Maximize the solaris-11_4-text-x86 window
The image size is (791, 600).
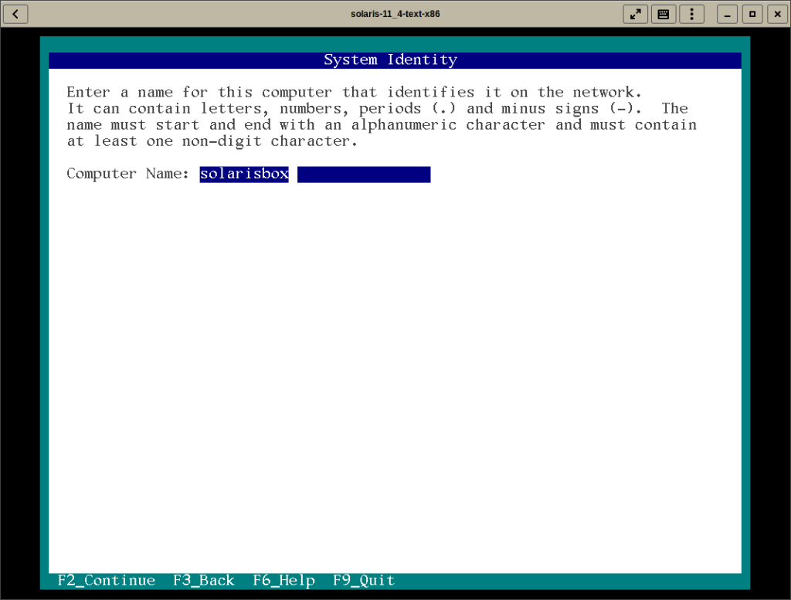(x=752, y=14)
